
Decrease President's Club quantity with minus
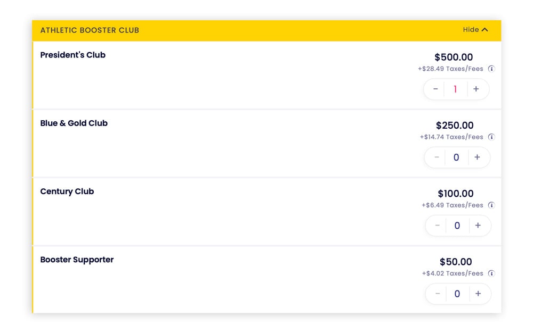click(x=435, y=89)
